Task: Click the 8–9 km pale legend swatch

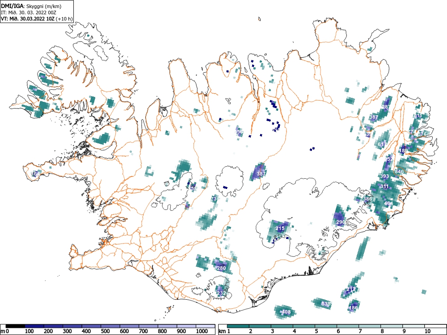Action: click(x=392, y=326)
